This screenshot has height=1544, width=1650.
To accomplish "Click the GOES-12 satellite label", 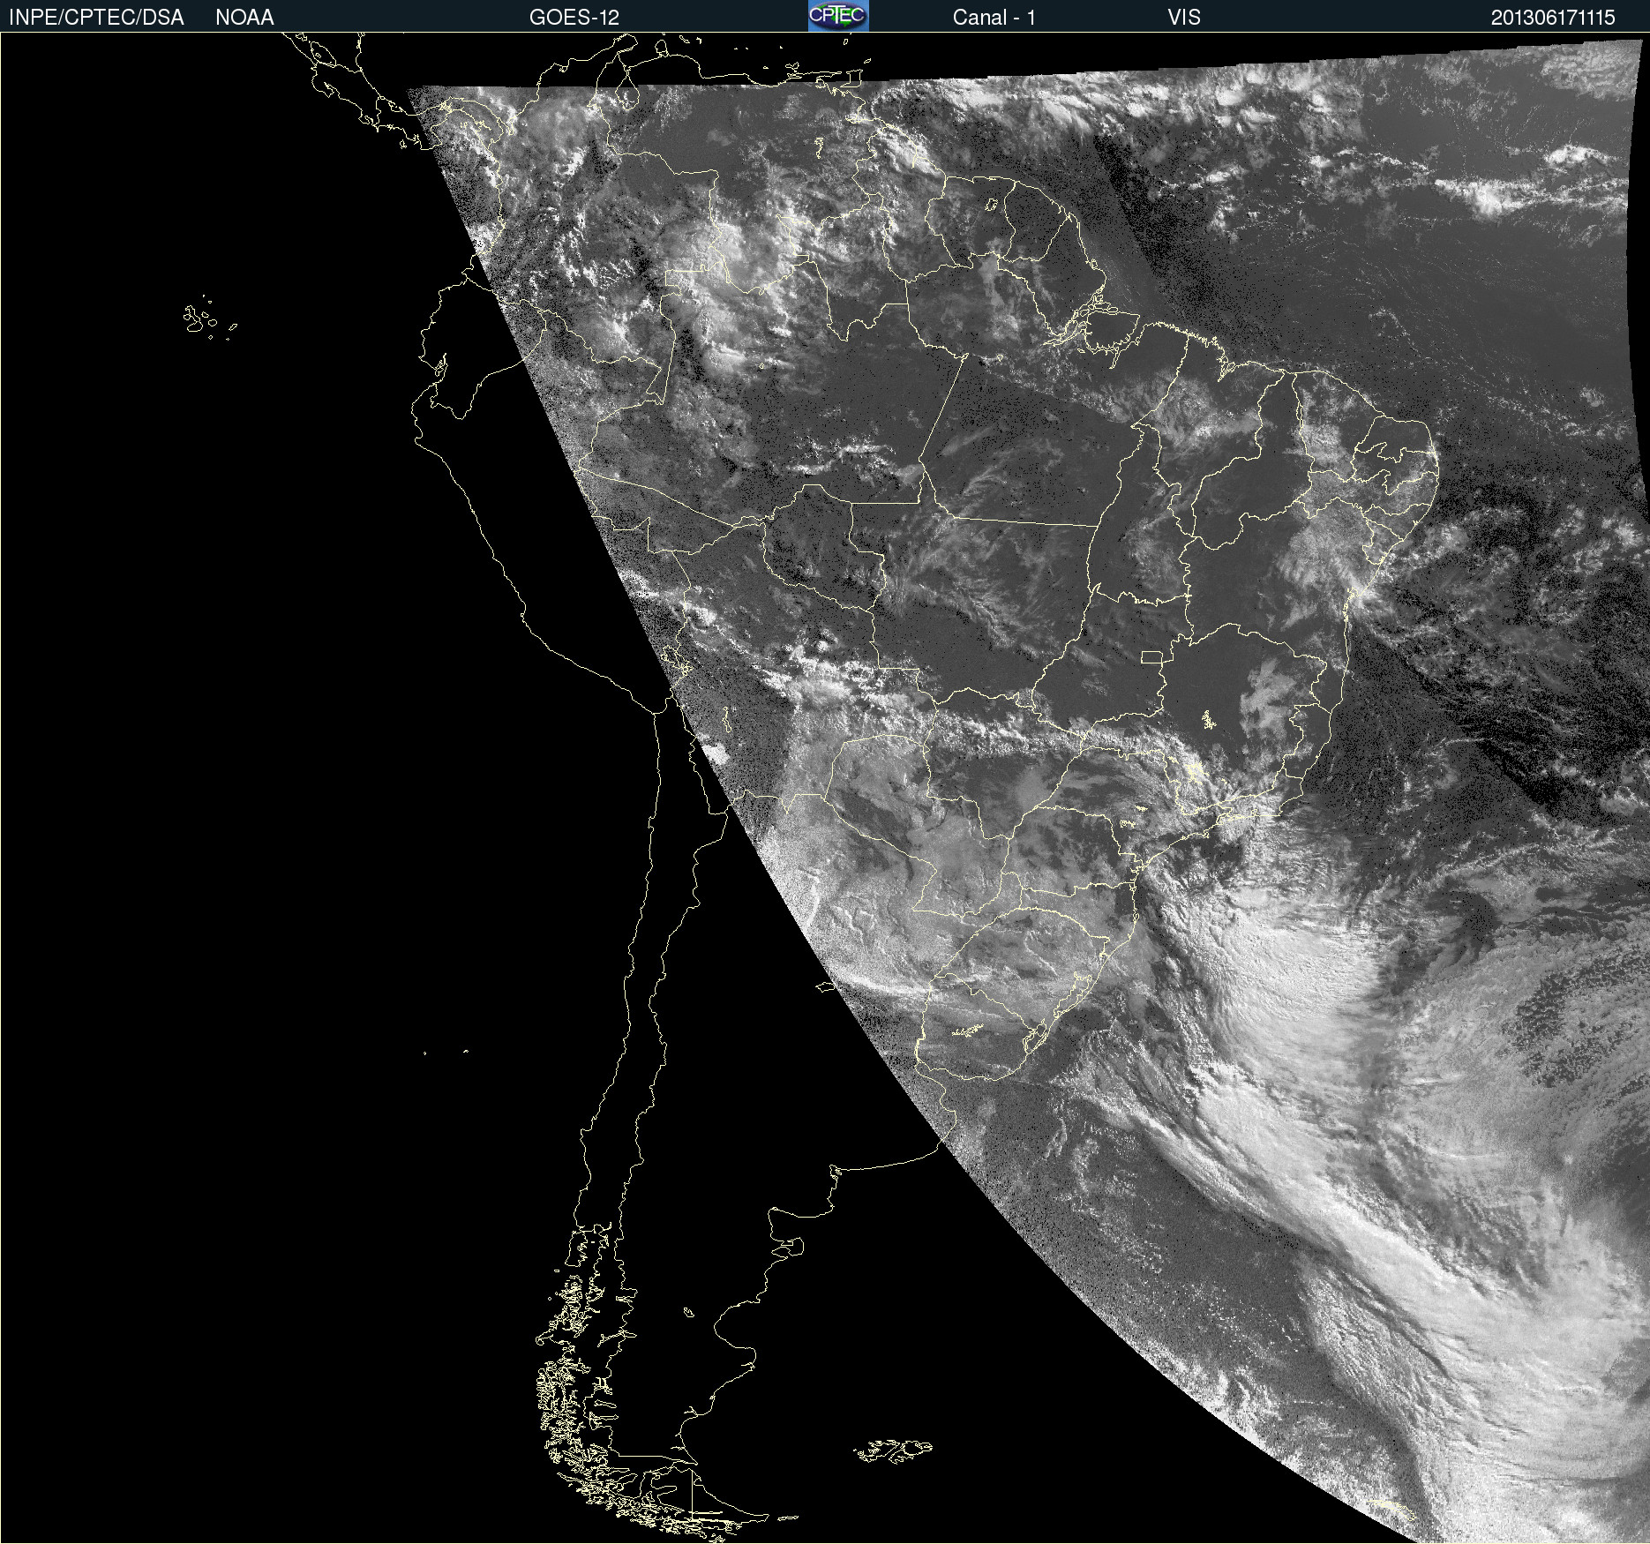I will coord(574,18).
